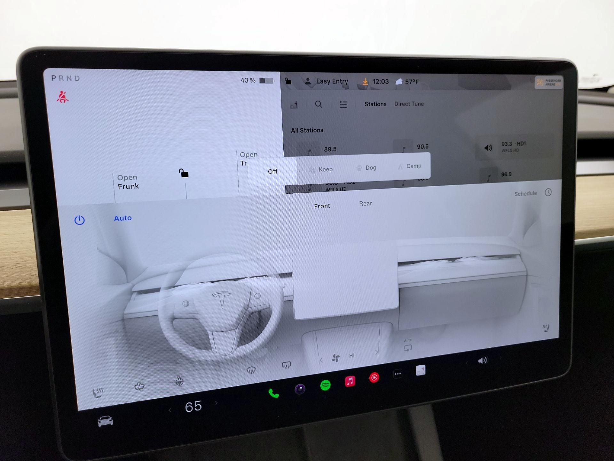Tap the lock icon in status bar

coord(288,81)
